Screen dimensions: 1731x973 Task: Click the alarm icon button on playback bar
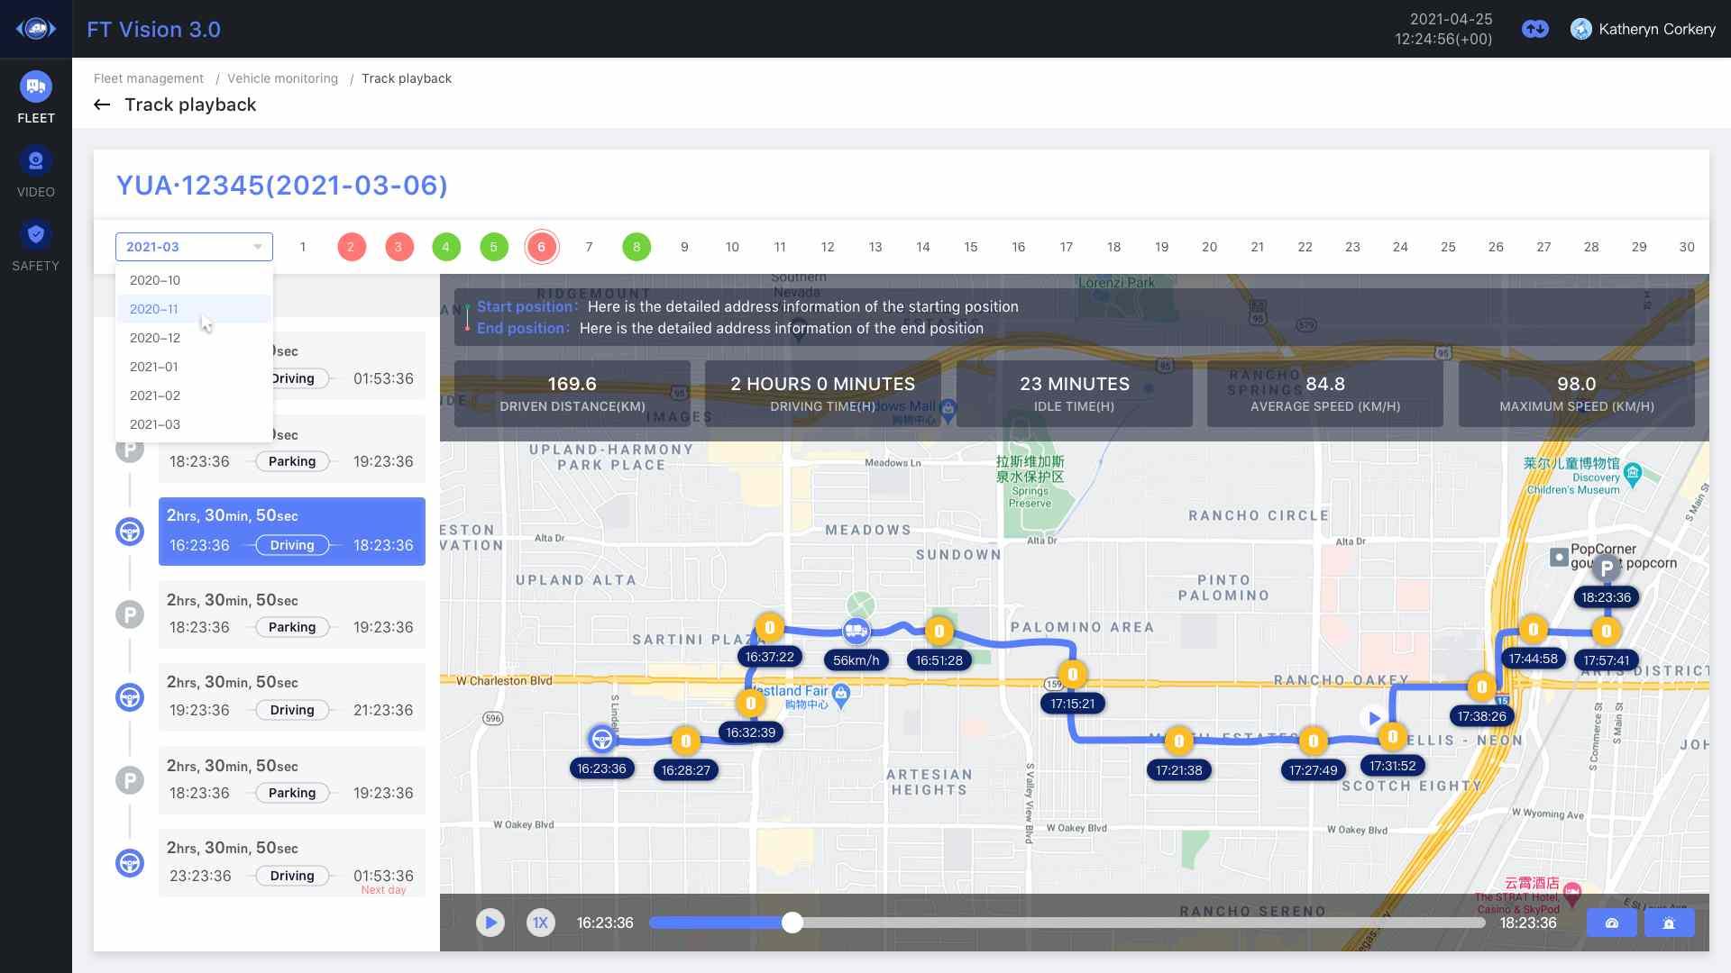(x=1669, y=923)
